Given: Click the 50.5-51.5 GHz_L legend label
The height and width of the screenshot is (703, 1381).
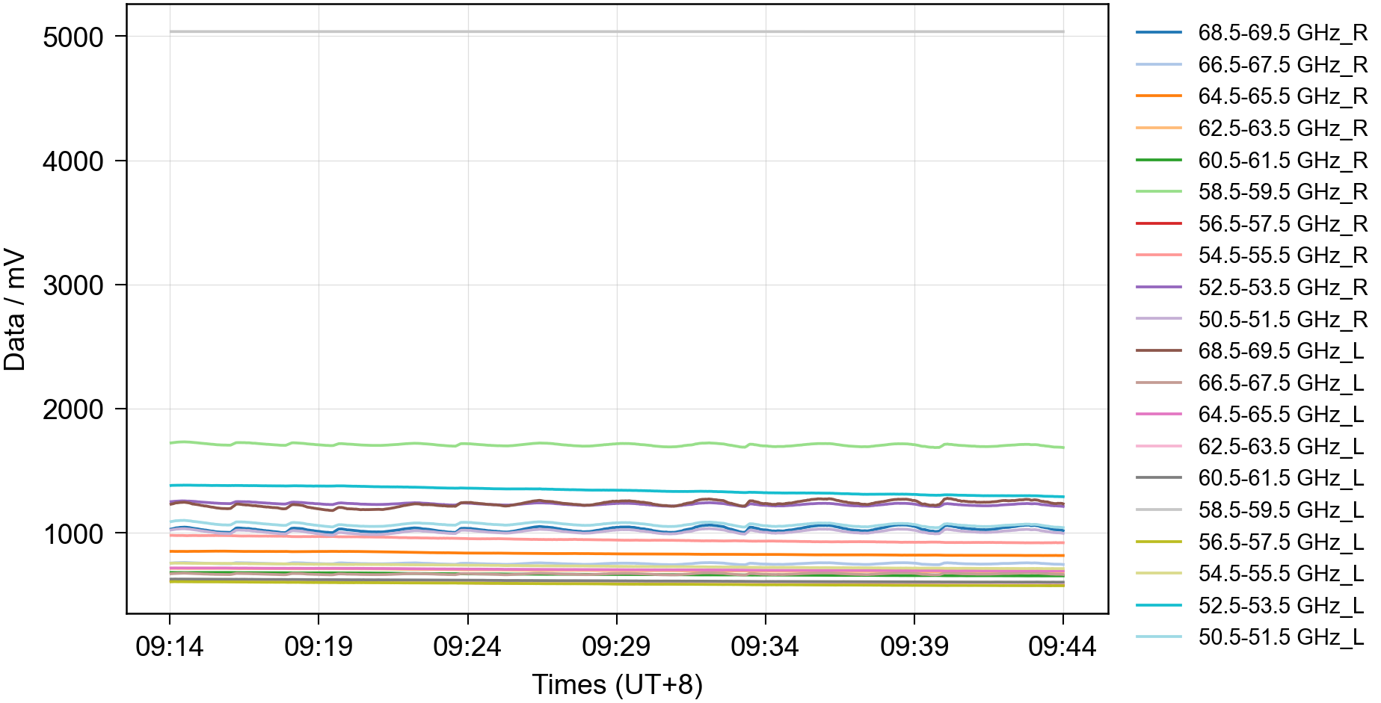Looking at the screenshot, I should 1281,637.
